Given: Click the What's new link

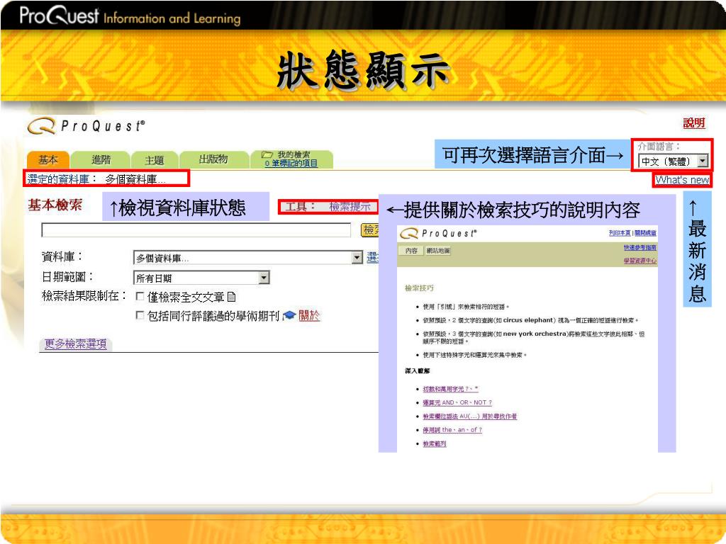Looking at the screenshot, I should pos(681,180).
